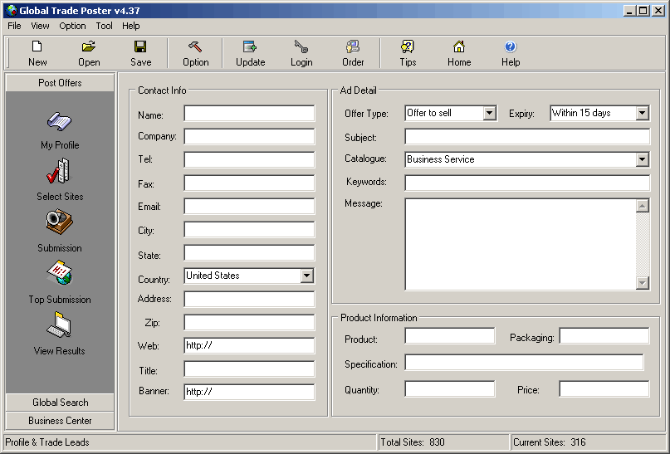This screenshot has width=670, height=454.
Task: Open the Submission sidebar icon
Action: [x=60, y=222]
